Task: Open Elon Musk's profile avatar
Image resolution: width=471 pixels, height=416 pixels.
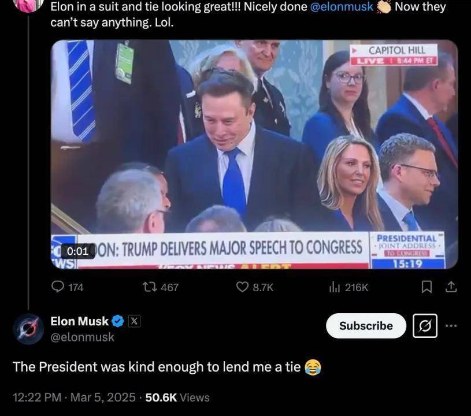Action: (x=28, y=329)
